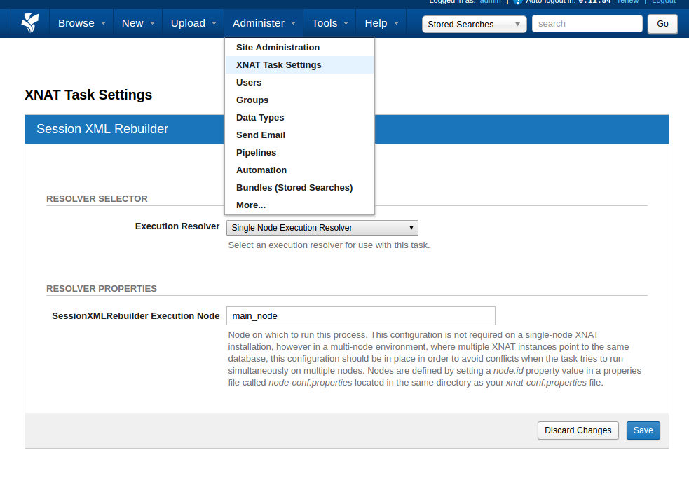The height and width of the screenshot is (504, 689).
Task: Open the Stored Searches dropdown
Action: click(x=475, y=24)
